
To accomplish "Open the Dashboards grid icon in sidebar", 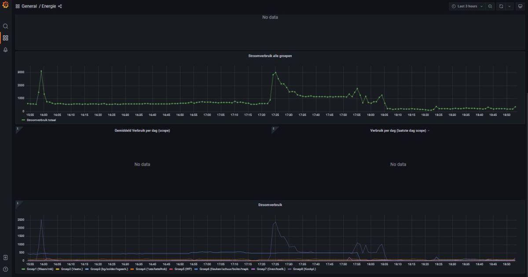I will (6, 38).
